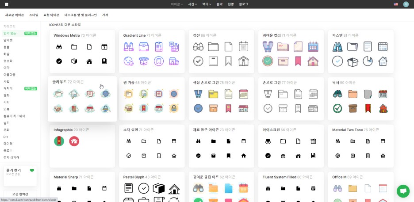Select the 파스텔 binoculars icon

(x=337, y=47)
